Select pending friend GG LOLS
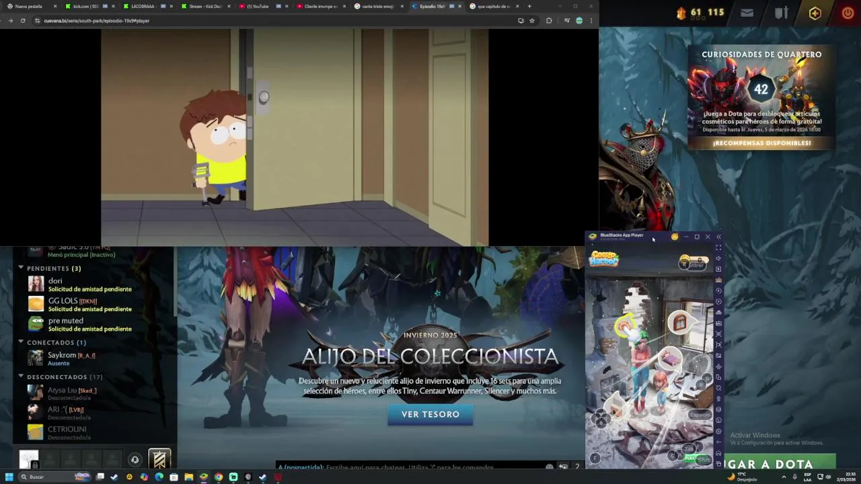The width and height of the screenshot is (861, 484). tap(94, 305)
